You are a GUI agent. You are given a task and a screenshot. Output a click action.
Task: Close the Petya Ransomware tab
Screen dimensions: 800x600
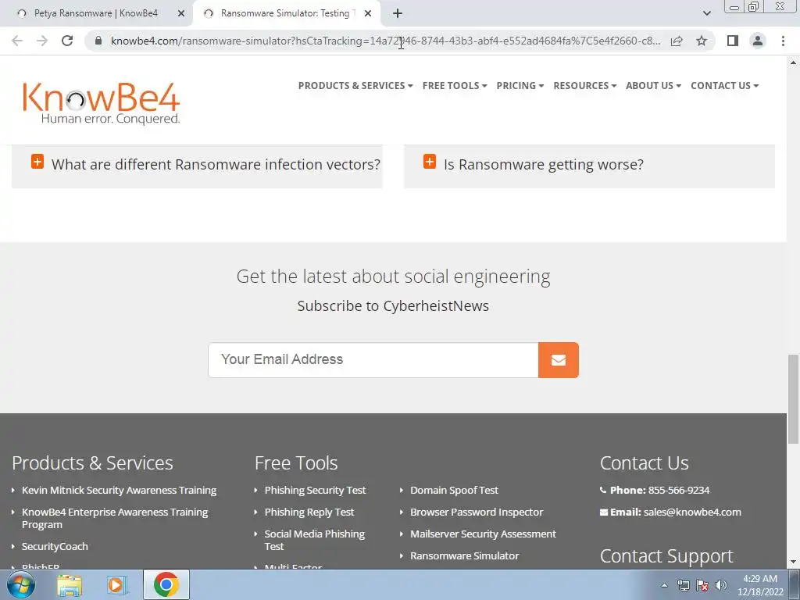(181, 13)
